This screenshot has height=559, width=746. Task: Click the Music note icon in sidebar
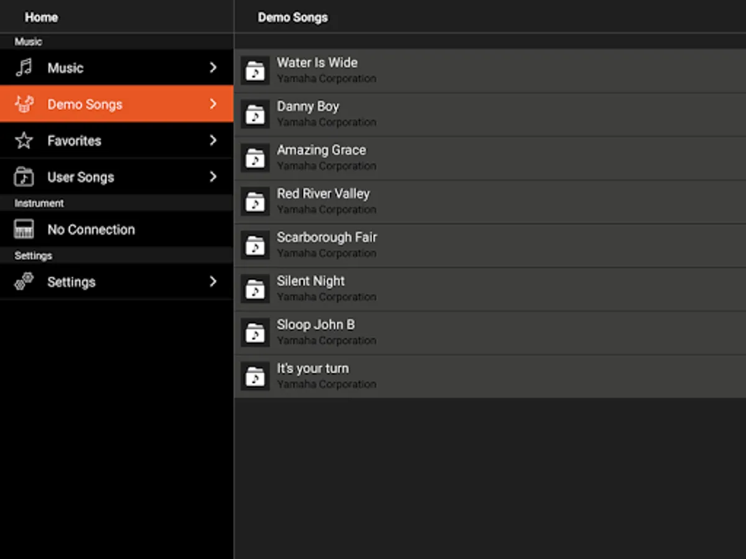pyautogui.click(x=24, y=68)
